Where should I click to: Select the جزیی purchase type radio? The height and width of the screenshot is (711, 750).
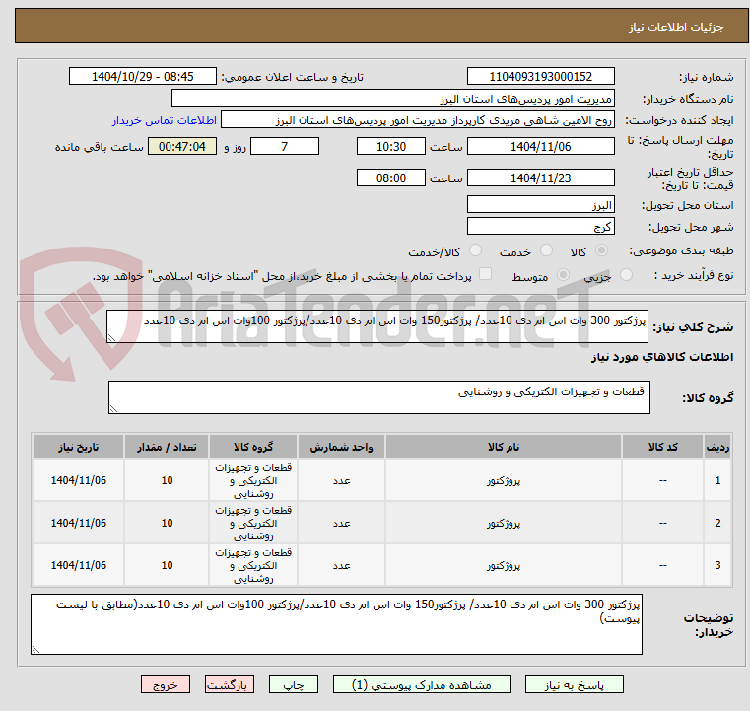[x=626, y=275]
